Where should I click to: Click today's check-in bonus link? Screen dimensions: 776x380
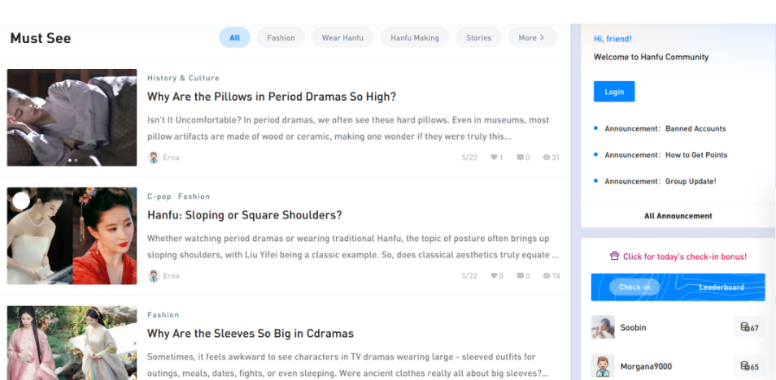[685, 257]
